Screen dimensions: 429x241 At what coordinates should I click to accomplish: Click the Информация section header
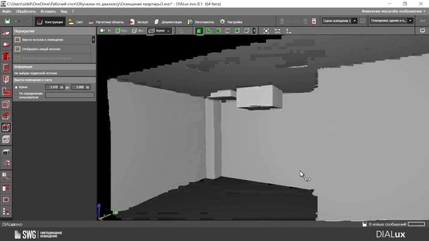(54, 67)
